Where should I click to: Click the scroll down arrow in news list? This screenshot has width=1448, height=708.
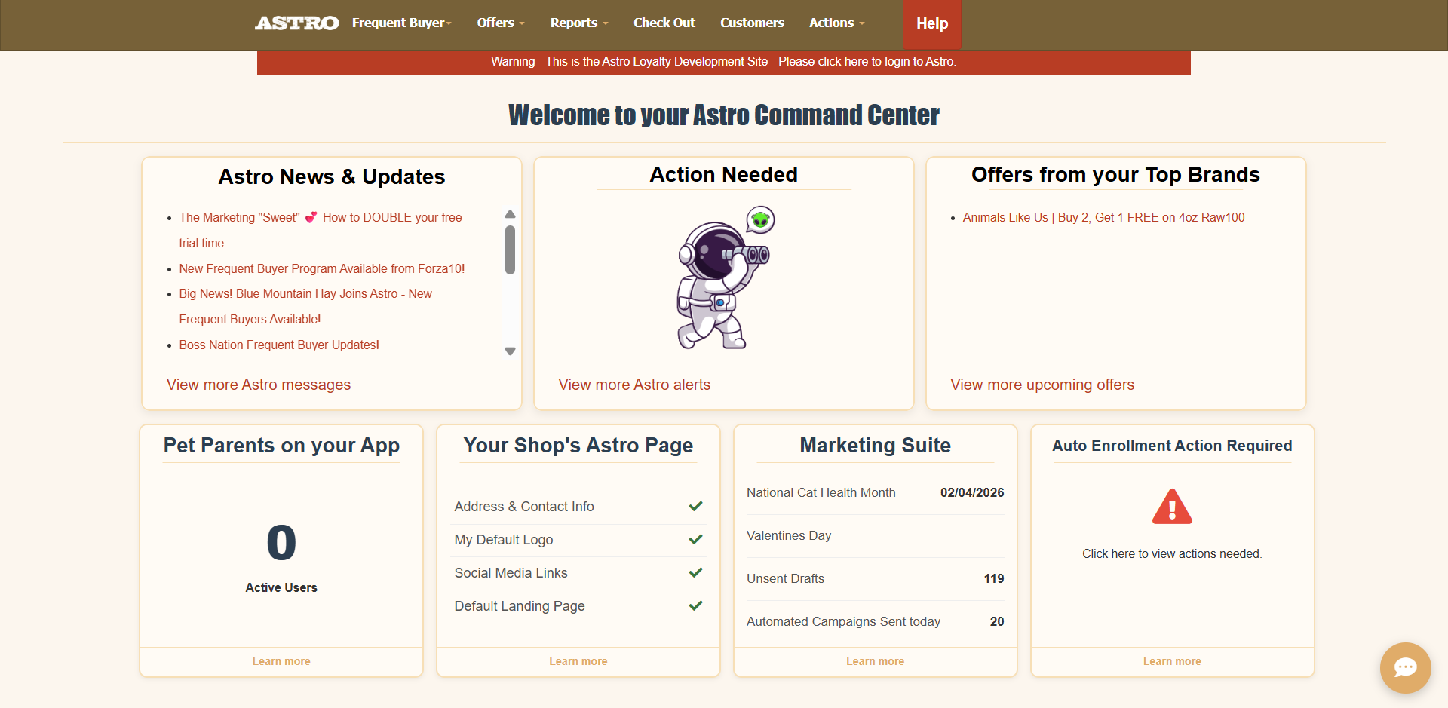[510, 351]
